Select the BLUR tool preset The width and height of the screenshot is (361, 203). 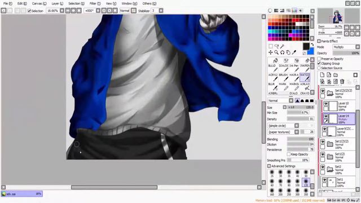tap(272, 87)
